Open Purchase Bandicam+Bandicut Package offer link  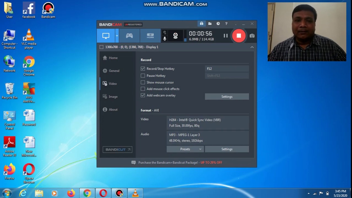(180, 163)
